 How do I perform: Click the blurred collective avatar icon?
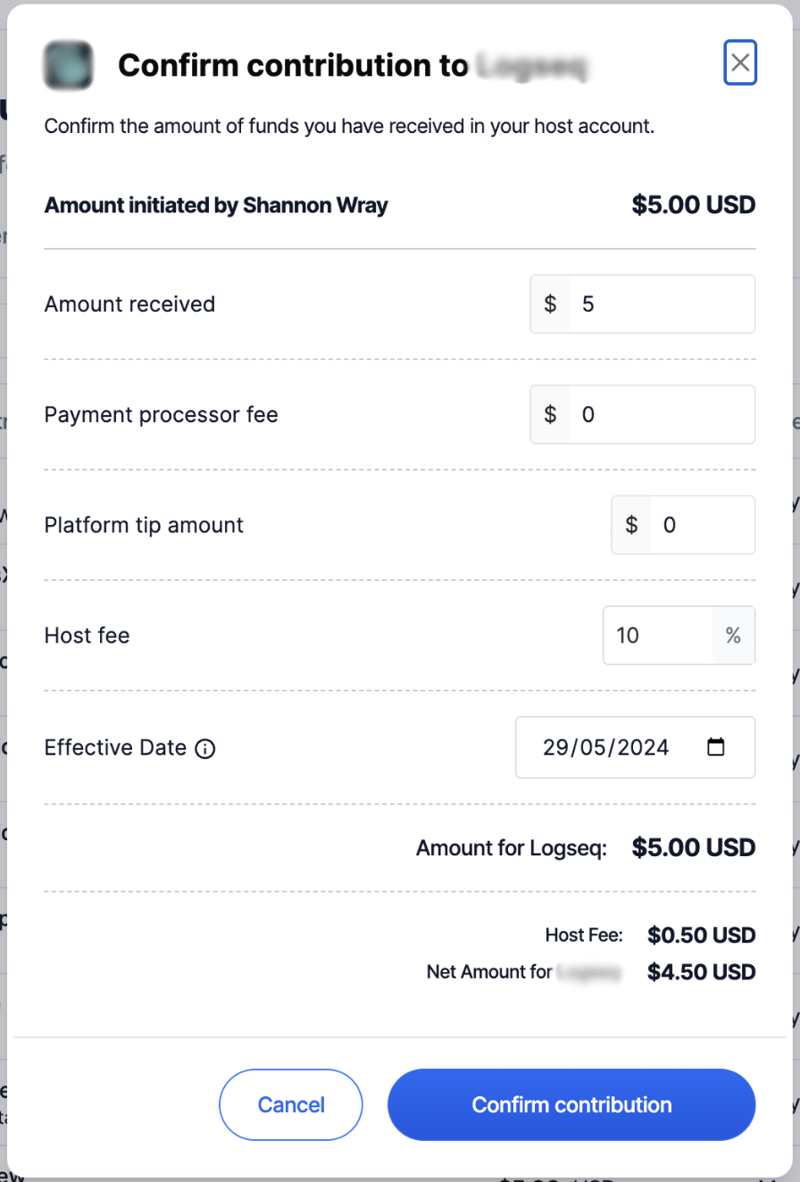(x=69, y=65)
